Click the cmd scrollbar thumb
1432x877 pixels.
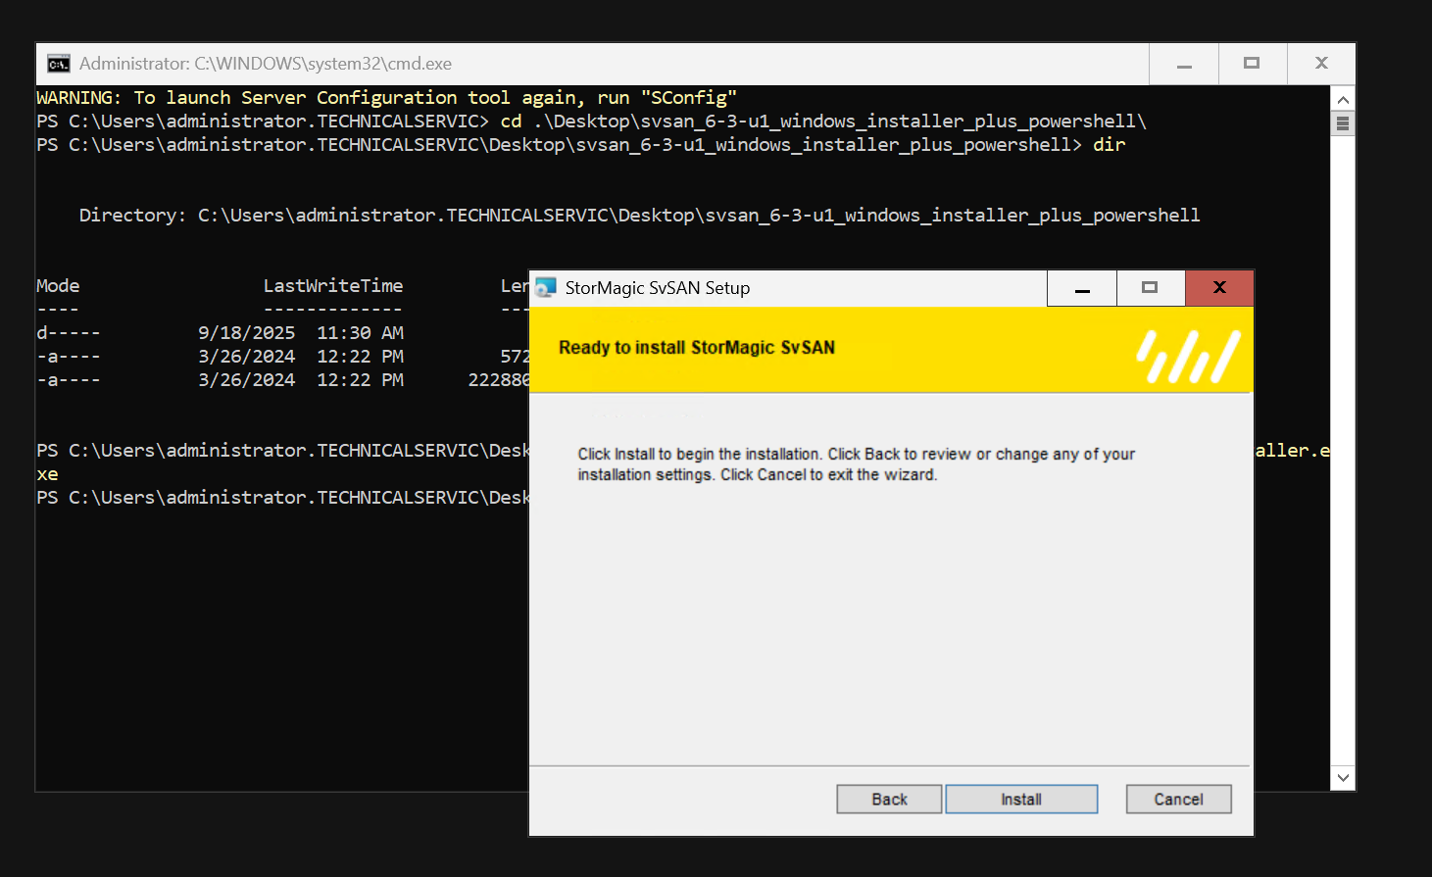coord(1343,123)
